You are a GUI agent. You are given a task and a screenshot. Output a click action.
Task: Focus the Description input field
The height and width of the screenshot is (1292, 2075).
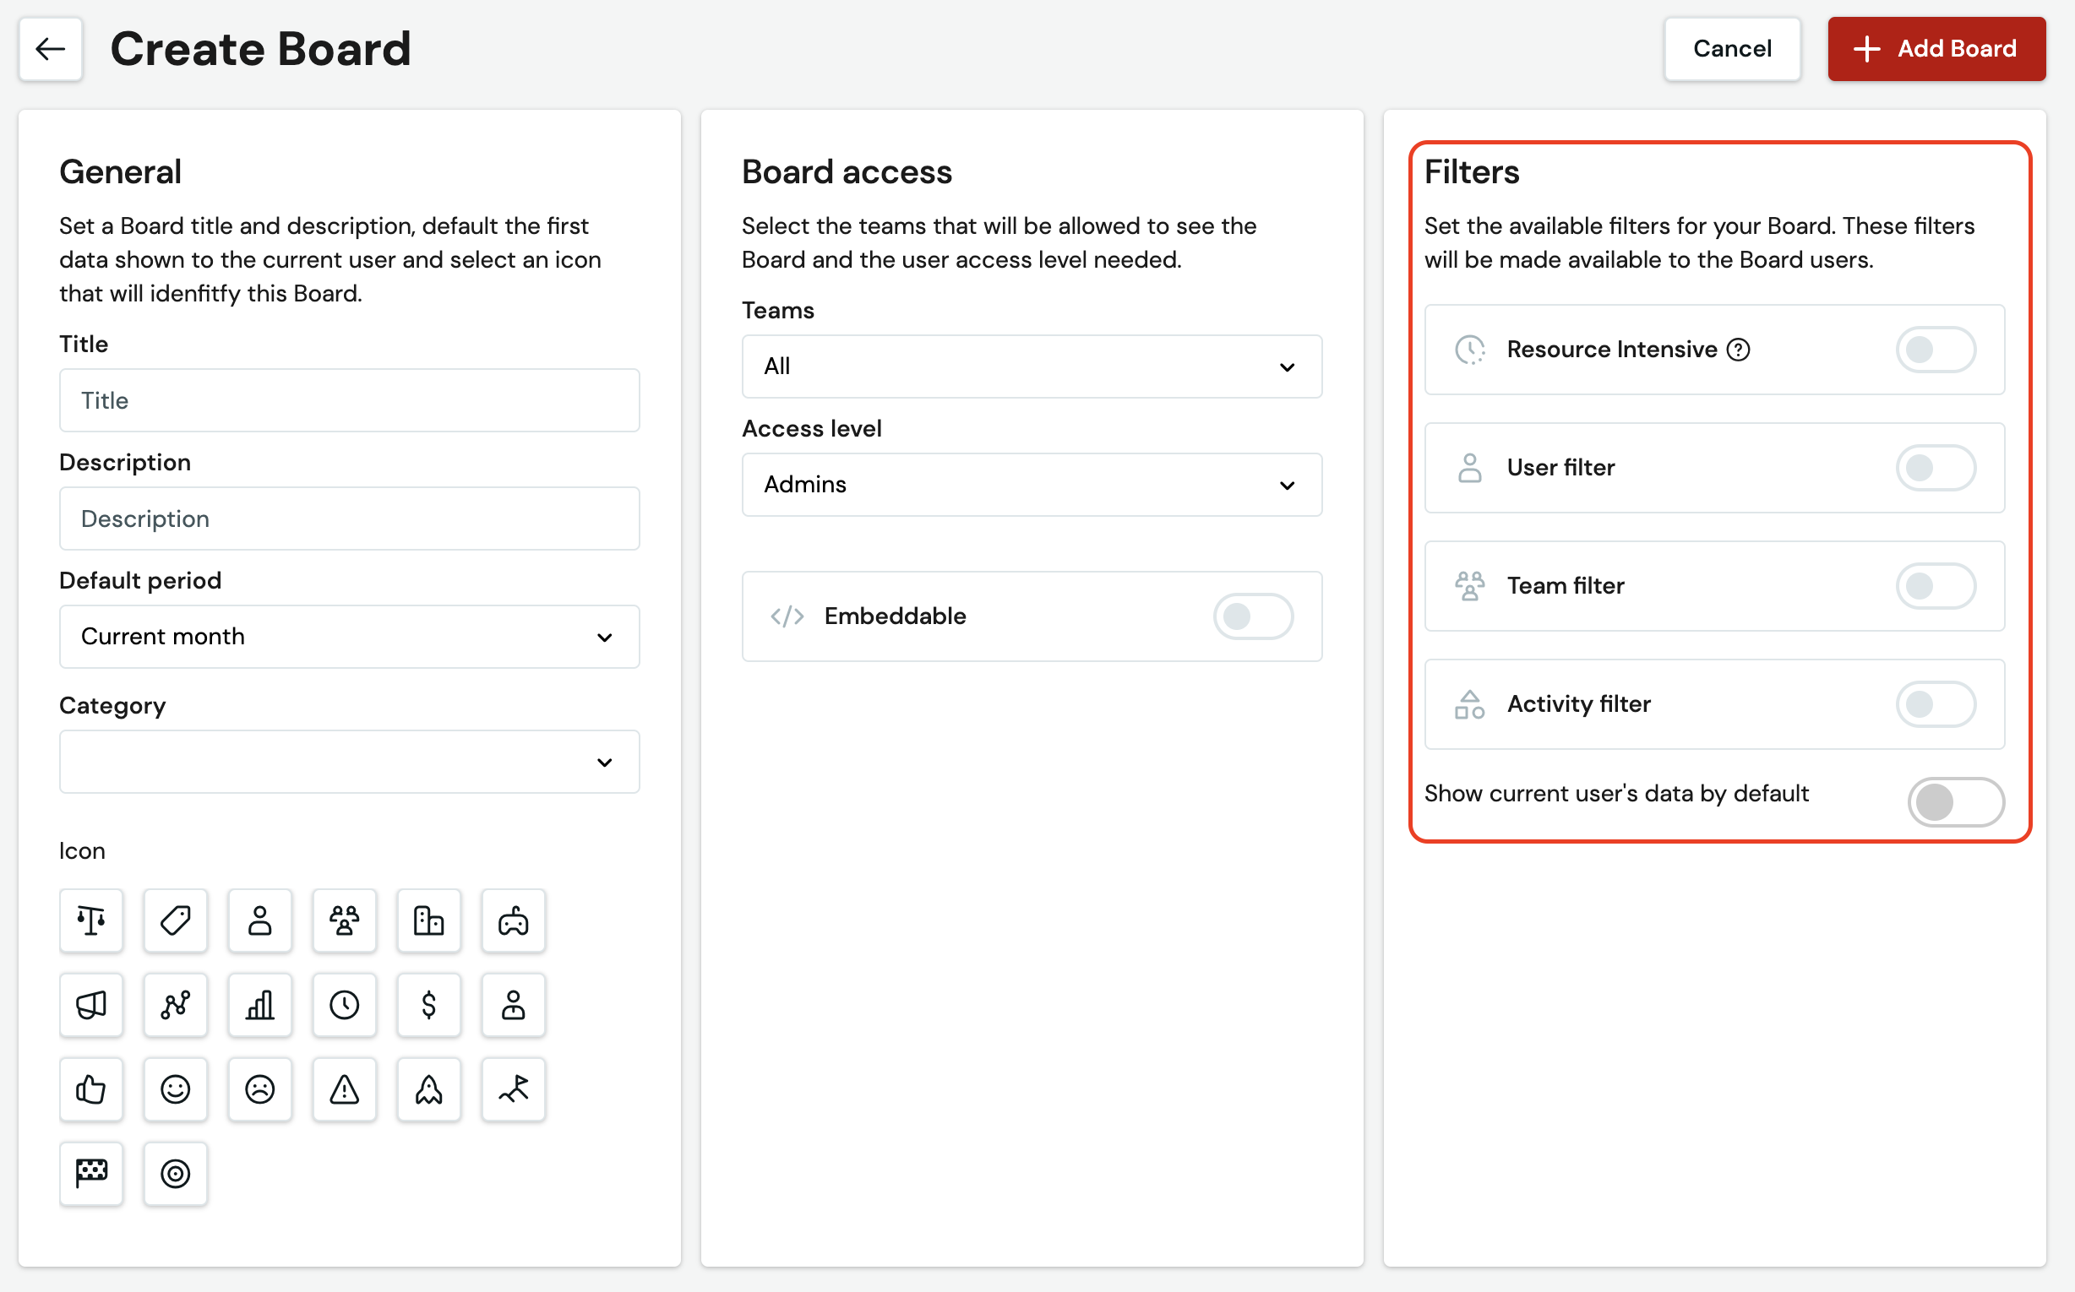click(x=349, y=518)
